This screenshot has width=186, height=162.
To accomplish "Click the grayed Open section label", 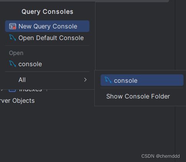I will click(x=16, y=53).
